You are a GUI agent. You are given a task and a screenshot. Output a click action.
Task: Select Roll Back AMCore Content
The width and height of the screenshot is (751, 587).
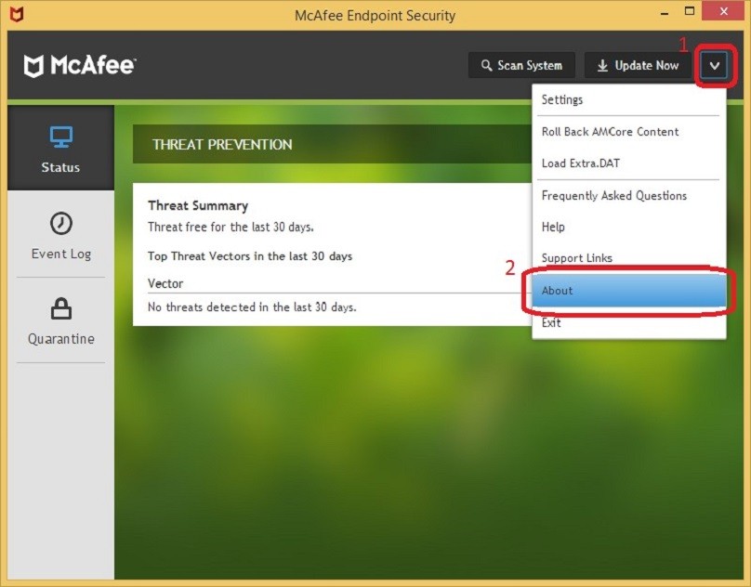pos(629,132)
